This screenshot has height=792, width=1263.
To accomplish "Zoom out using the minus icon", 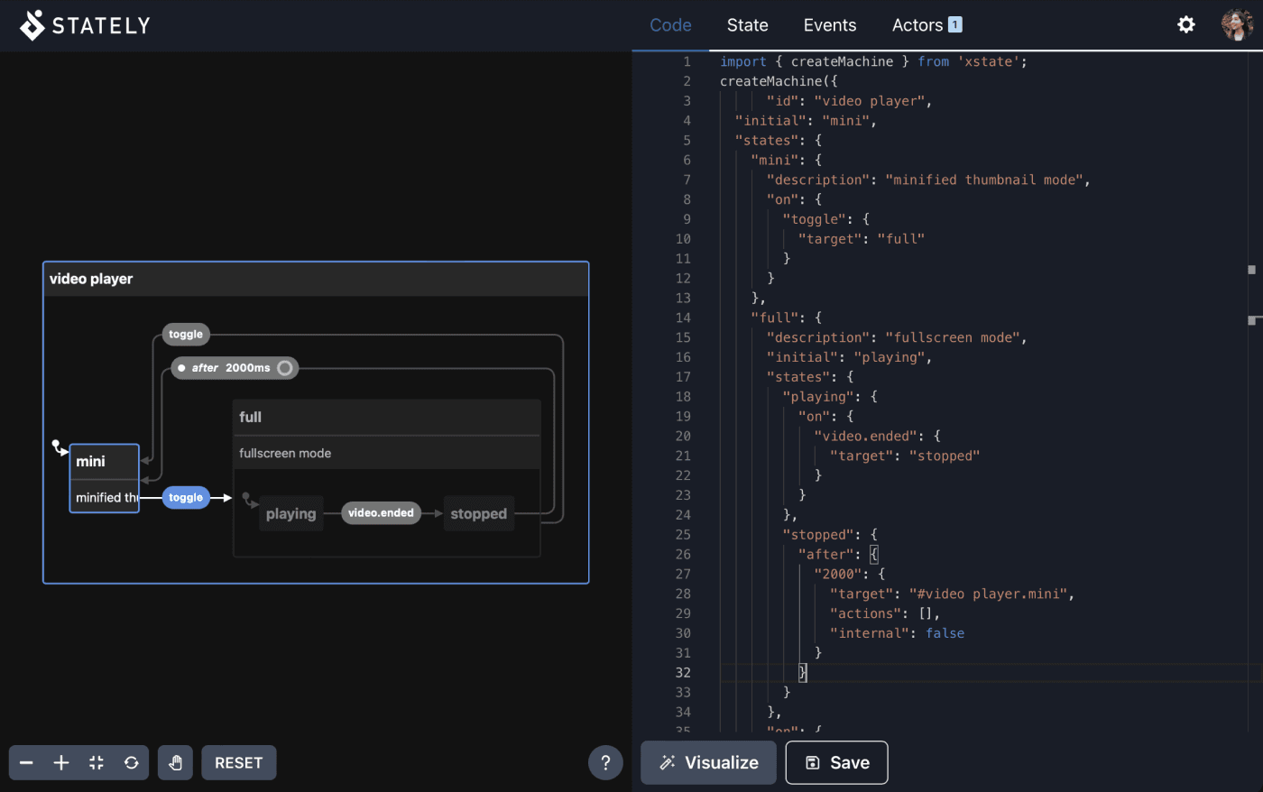I will pos(25,762).
